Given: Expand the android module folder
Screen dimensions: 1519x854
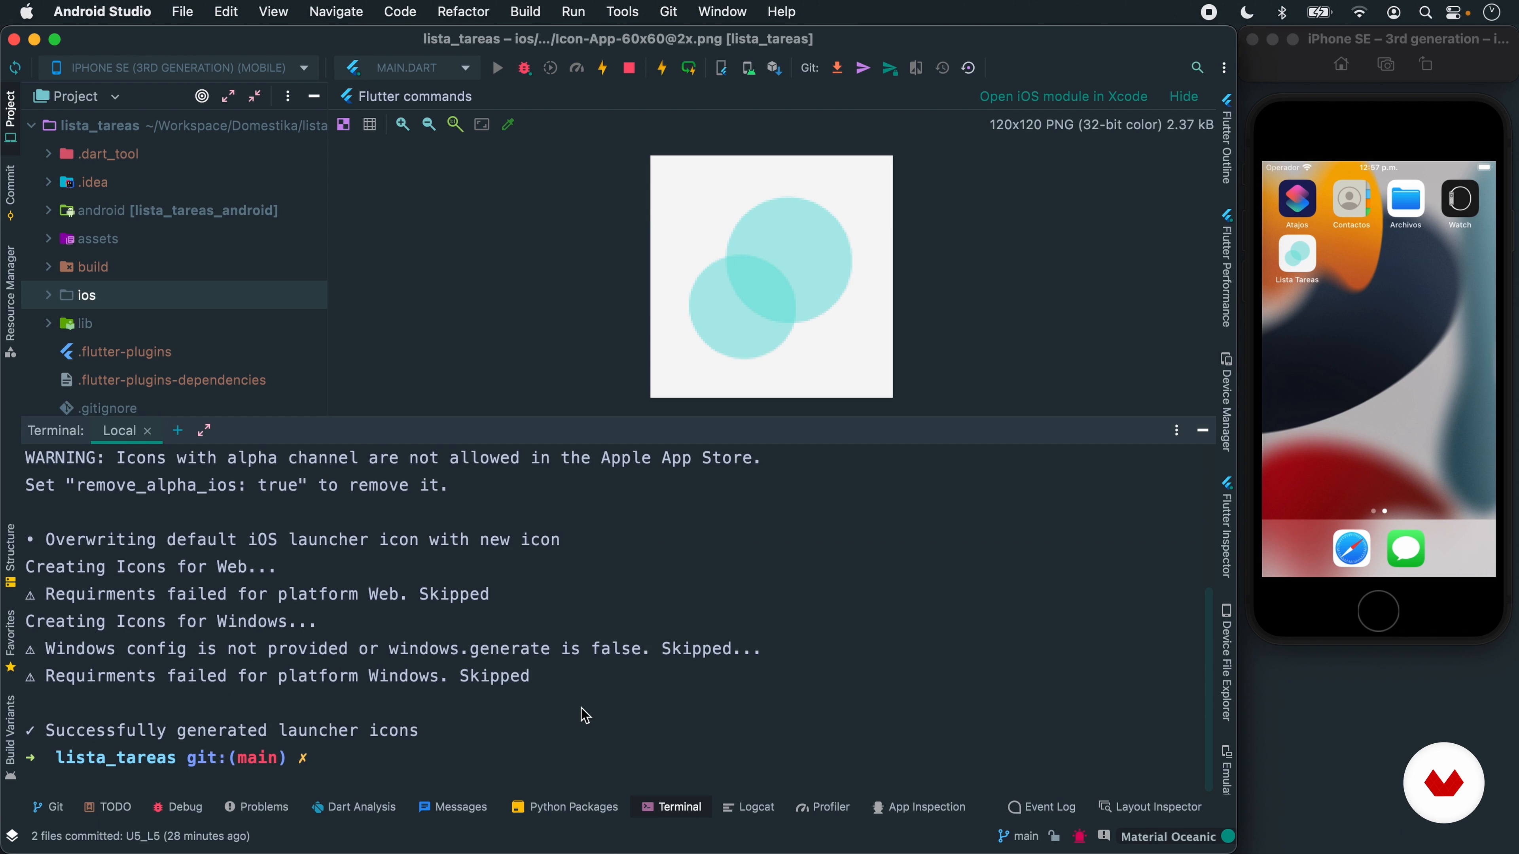Looking at the screenshot, I should (48, 210).
